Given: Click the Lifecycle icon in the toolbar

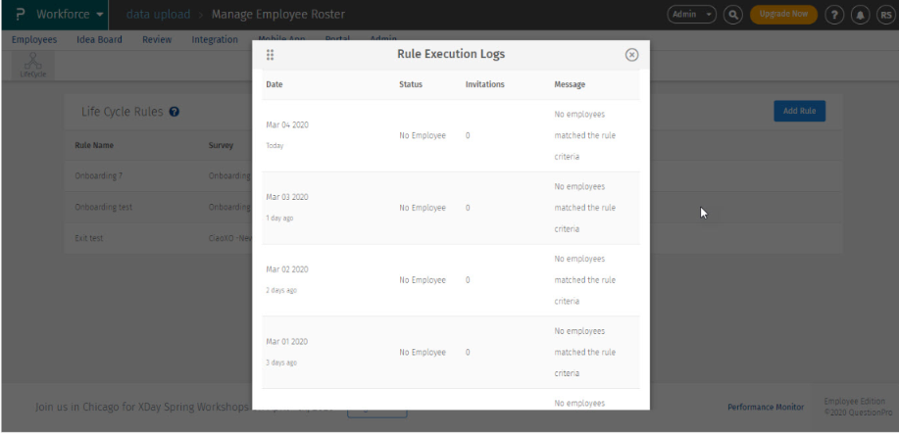Looking at the screenshot, I should pos(35,66).
